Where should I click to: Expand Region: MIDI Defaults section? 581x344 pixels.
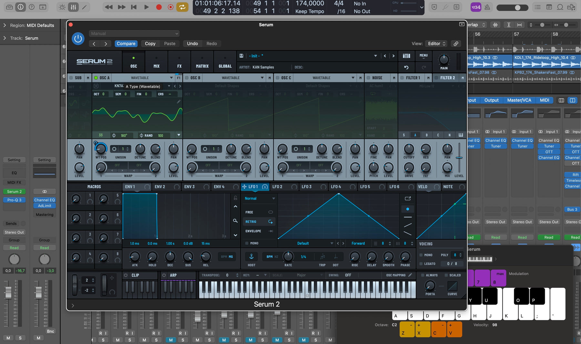(x=5, y=25)
